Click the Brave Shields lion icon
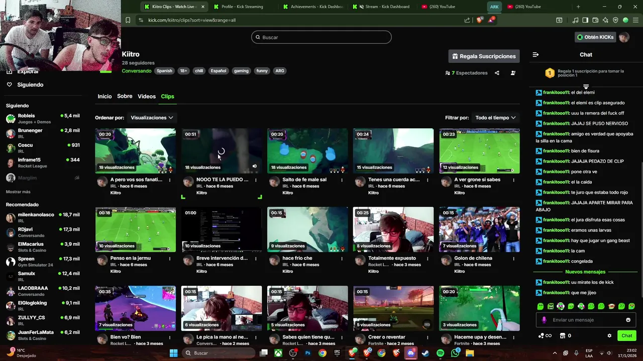This screenshot has height=361, width=643. [479, 20]
